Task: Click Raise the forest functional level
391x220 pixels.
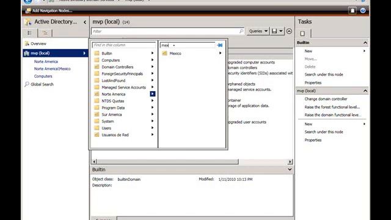Action: coord(332,107)
